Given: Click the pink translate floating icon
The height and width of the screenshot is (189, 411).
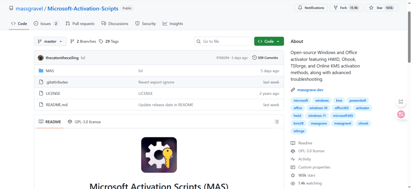Looking at the screenshot, I should (401, 114).
